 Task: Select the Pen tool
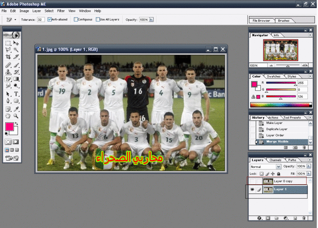[8, 101]
